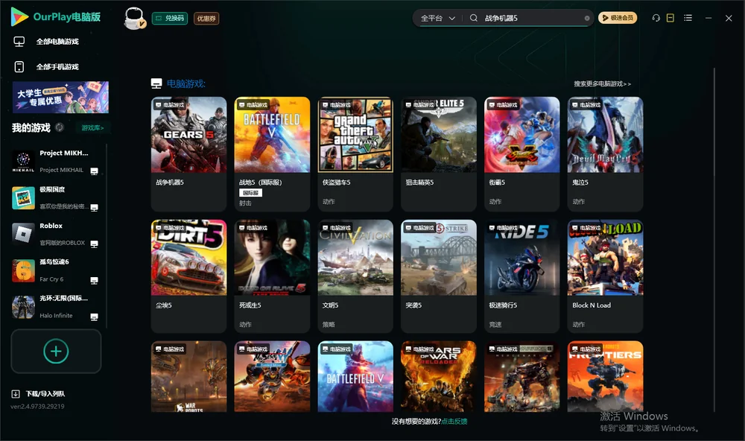Click the 下载/导入列队 label
This screenshot has height=441, width=745.
[45, 393]
